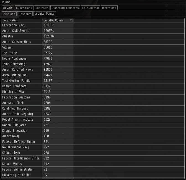The image size is (186, 180).
Task: Select the Federal Defense Union row
Action: (x=93, y=142)
